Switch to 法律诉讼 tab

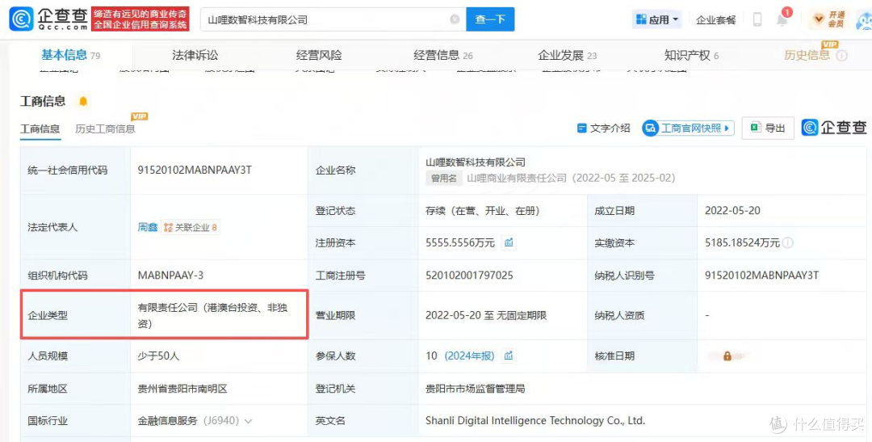195,55
